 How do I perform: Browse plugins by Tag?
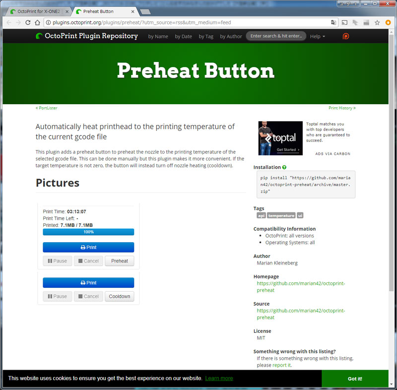click(x=206, y=36)
